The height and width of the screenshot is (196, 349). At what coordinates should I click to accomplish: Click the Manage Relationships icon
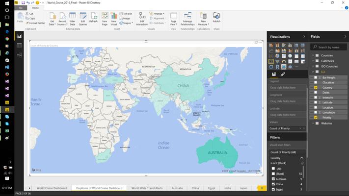188,19
